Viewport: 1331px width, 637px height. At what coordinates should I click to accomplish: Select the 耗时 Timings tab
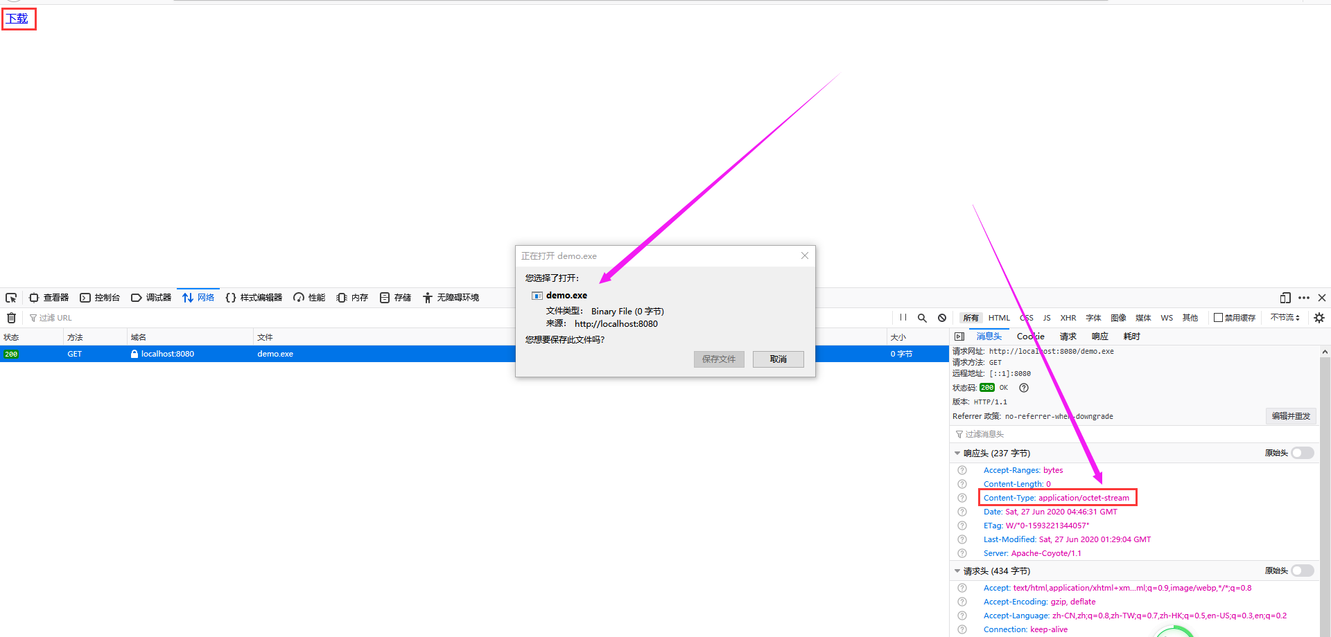pyautogui.click(x=1132, y=337)
